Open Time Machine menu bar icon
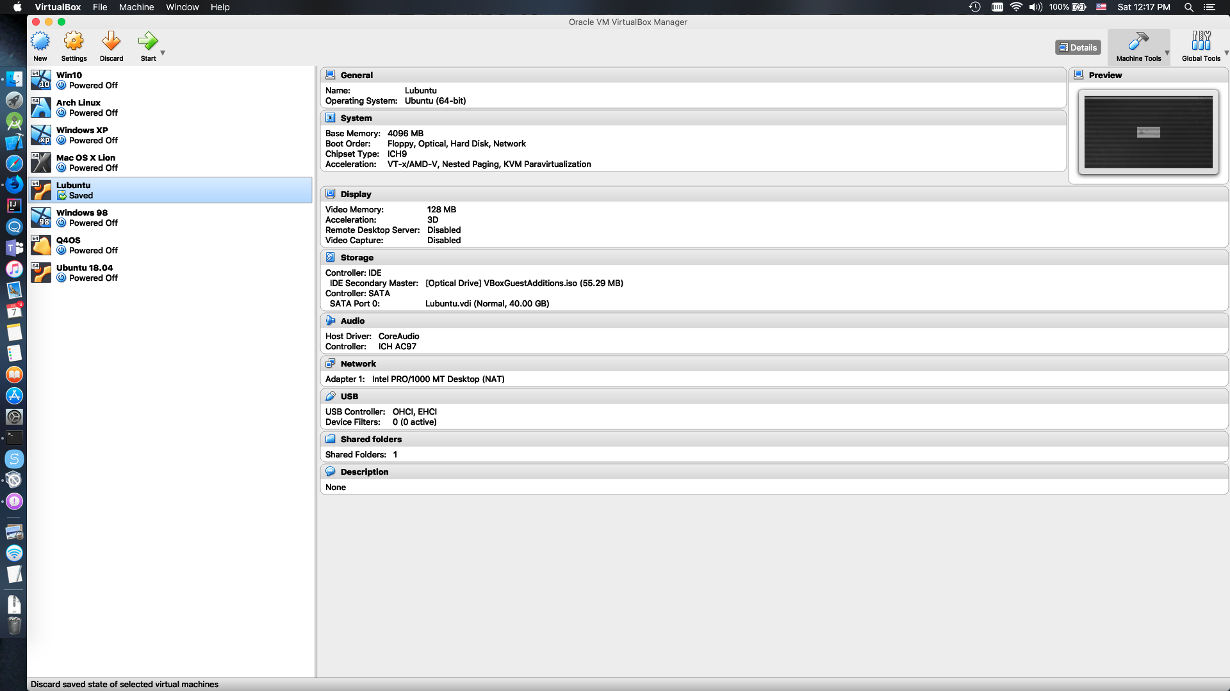 tap(974, 7)
